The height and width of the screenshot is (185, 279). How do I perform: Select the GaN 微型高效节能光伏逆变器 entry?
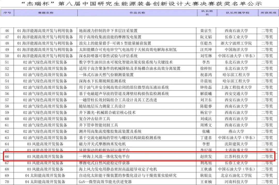tap(106, 182)
